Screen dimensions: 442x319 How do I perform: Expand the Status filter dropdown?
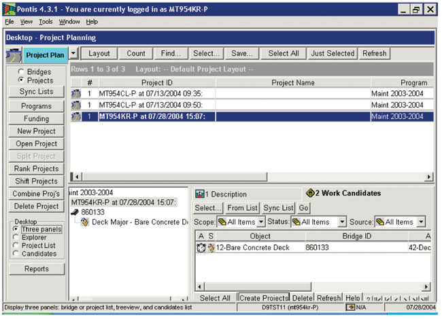(342, 222)
